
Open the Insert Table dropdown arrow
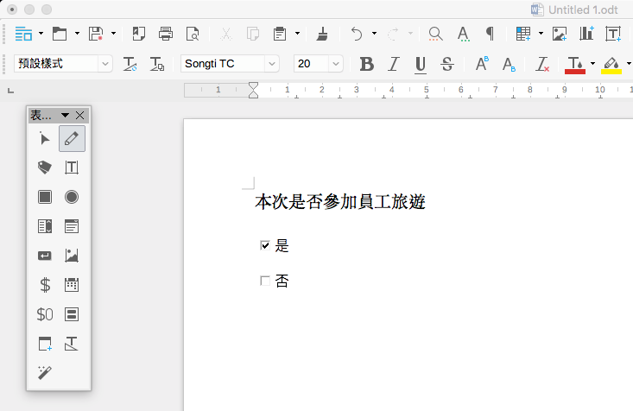(x=541, y=35)
